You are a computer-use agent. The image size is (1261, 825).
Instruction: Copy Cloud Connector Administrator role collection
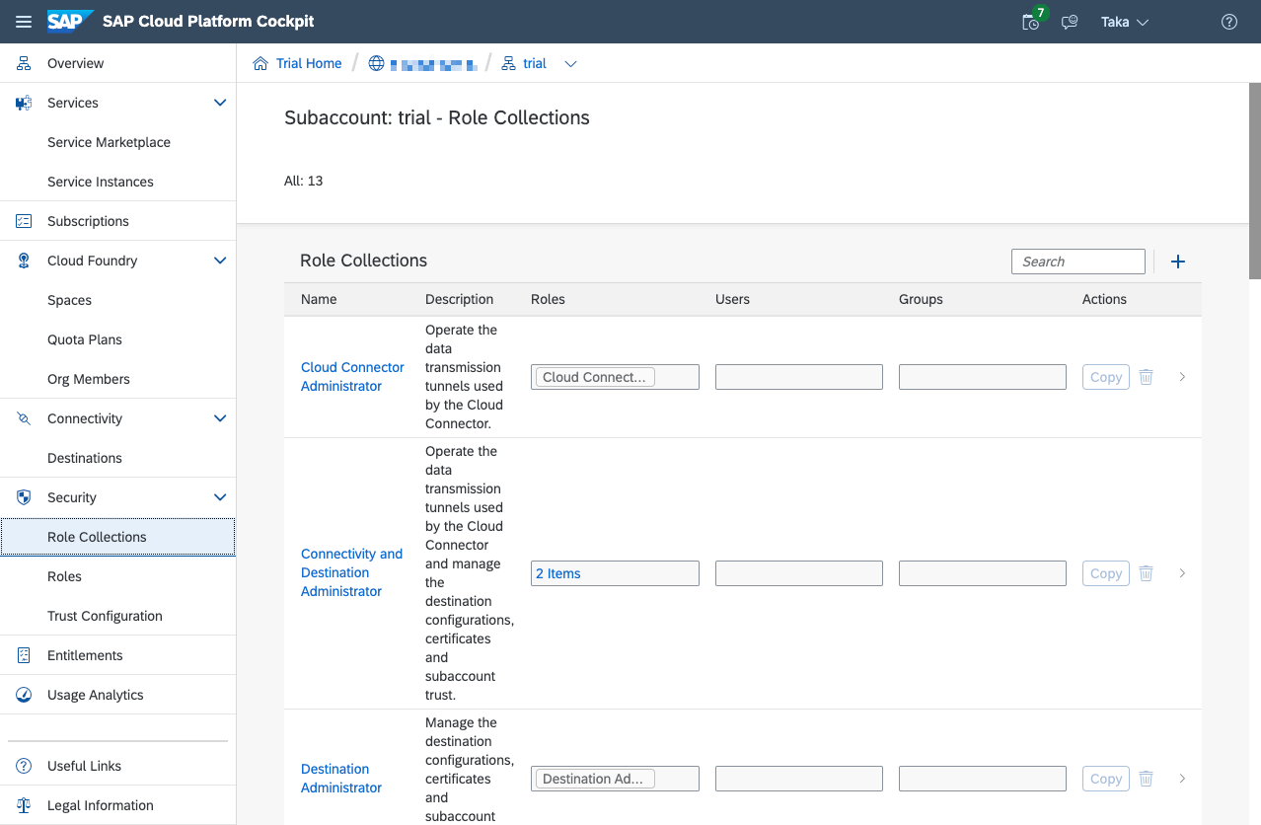[x=1105, y=377]
